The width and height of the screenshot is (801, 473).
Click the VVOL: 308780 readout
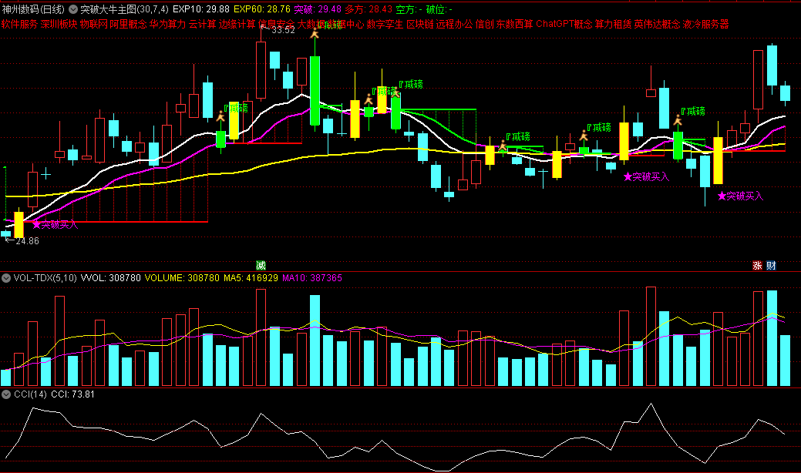click(x=111, y=278)
